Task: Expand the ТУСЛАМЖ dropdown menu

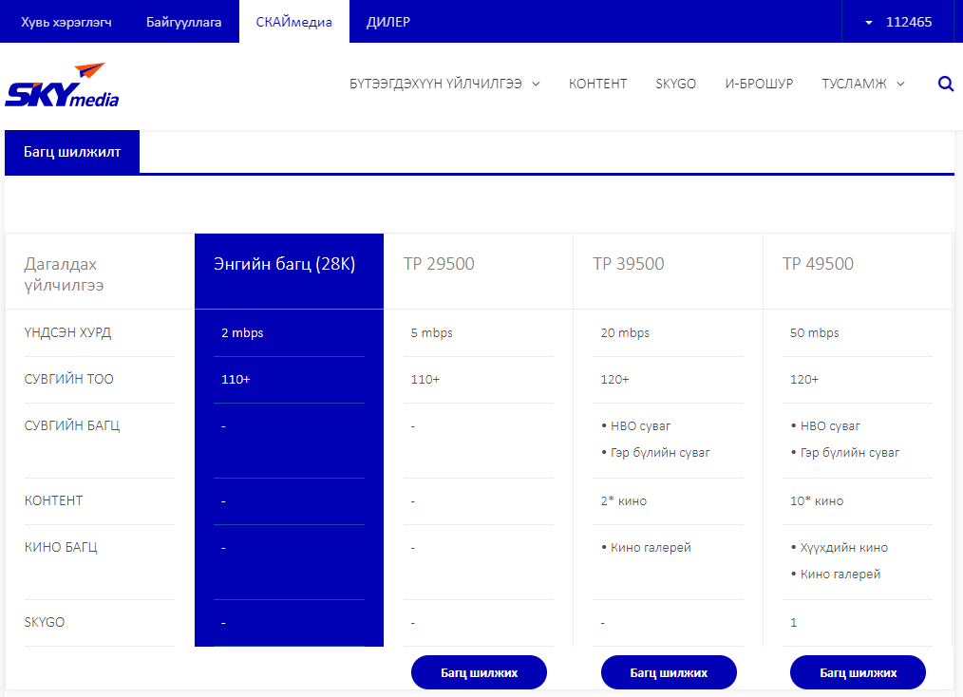Action: (863, 84)
